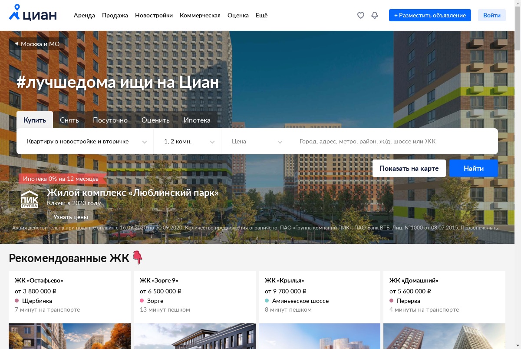Viewport: 521px width, 349px height.
Task: Expand rooms dropdown 1, 2 комн.
Action: pyautogui.click(x=188, y=141)
